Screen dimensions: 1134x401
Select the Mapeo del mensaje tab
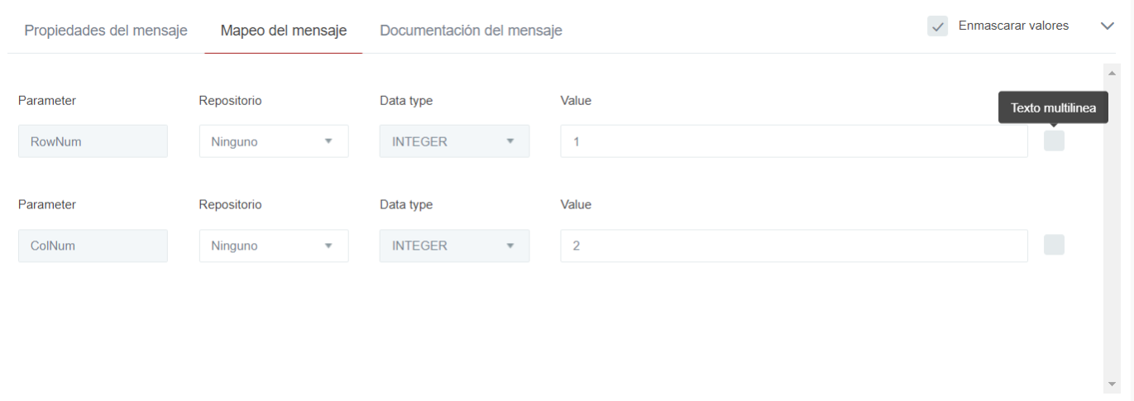point(283,31)
